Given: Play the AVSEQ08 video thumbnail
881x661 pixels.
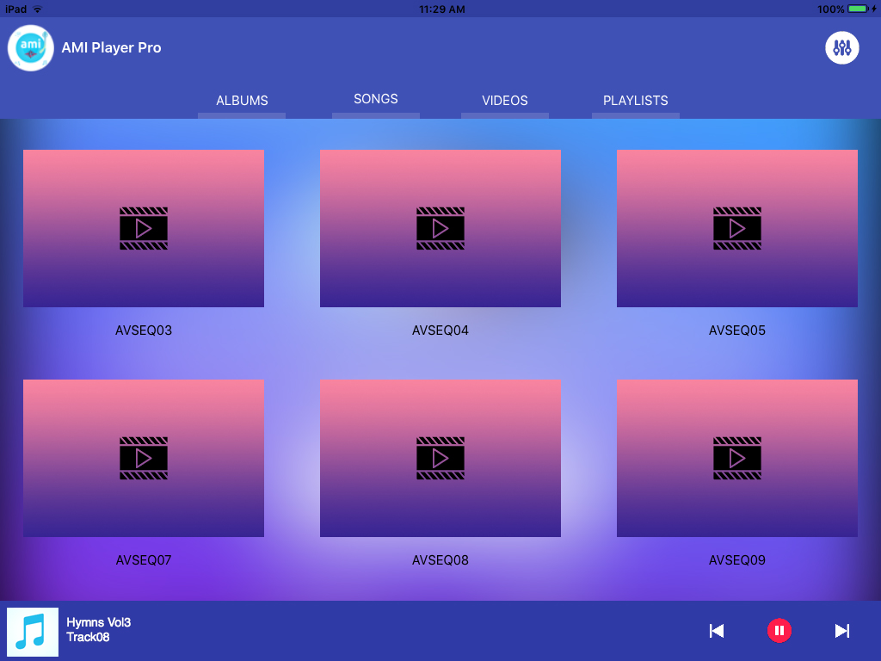Looking at the screenshot, I should pos(440,458).
